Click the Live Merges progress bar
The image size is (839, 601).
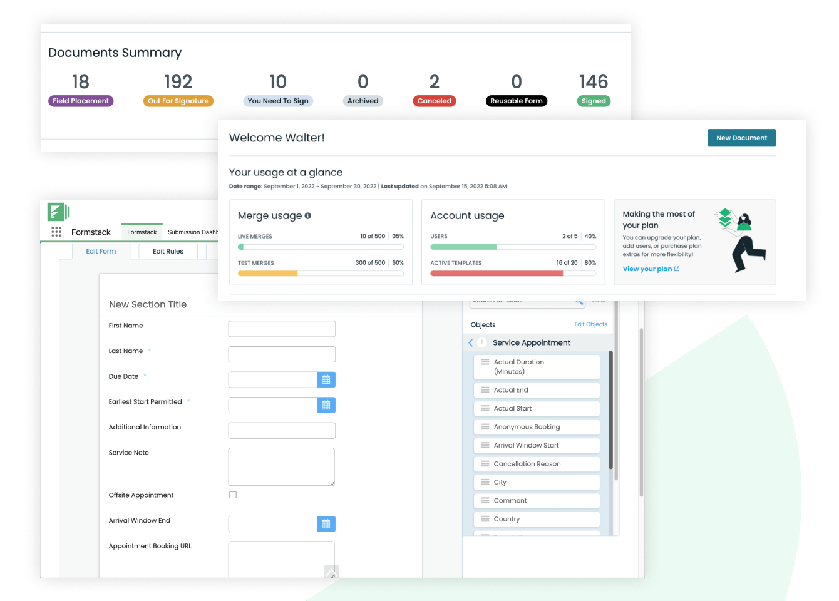(x=321, y=247)
